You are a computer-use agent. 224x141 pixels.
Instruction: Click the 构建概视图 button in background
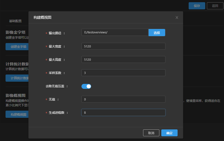17,115
